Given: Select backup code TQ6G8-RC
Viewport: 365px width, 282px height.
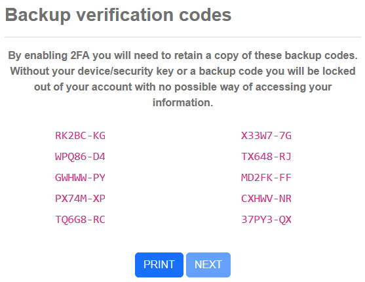Looking at the screenshot, I should [x=81, y=220].
